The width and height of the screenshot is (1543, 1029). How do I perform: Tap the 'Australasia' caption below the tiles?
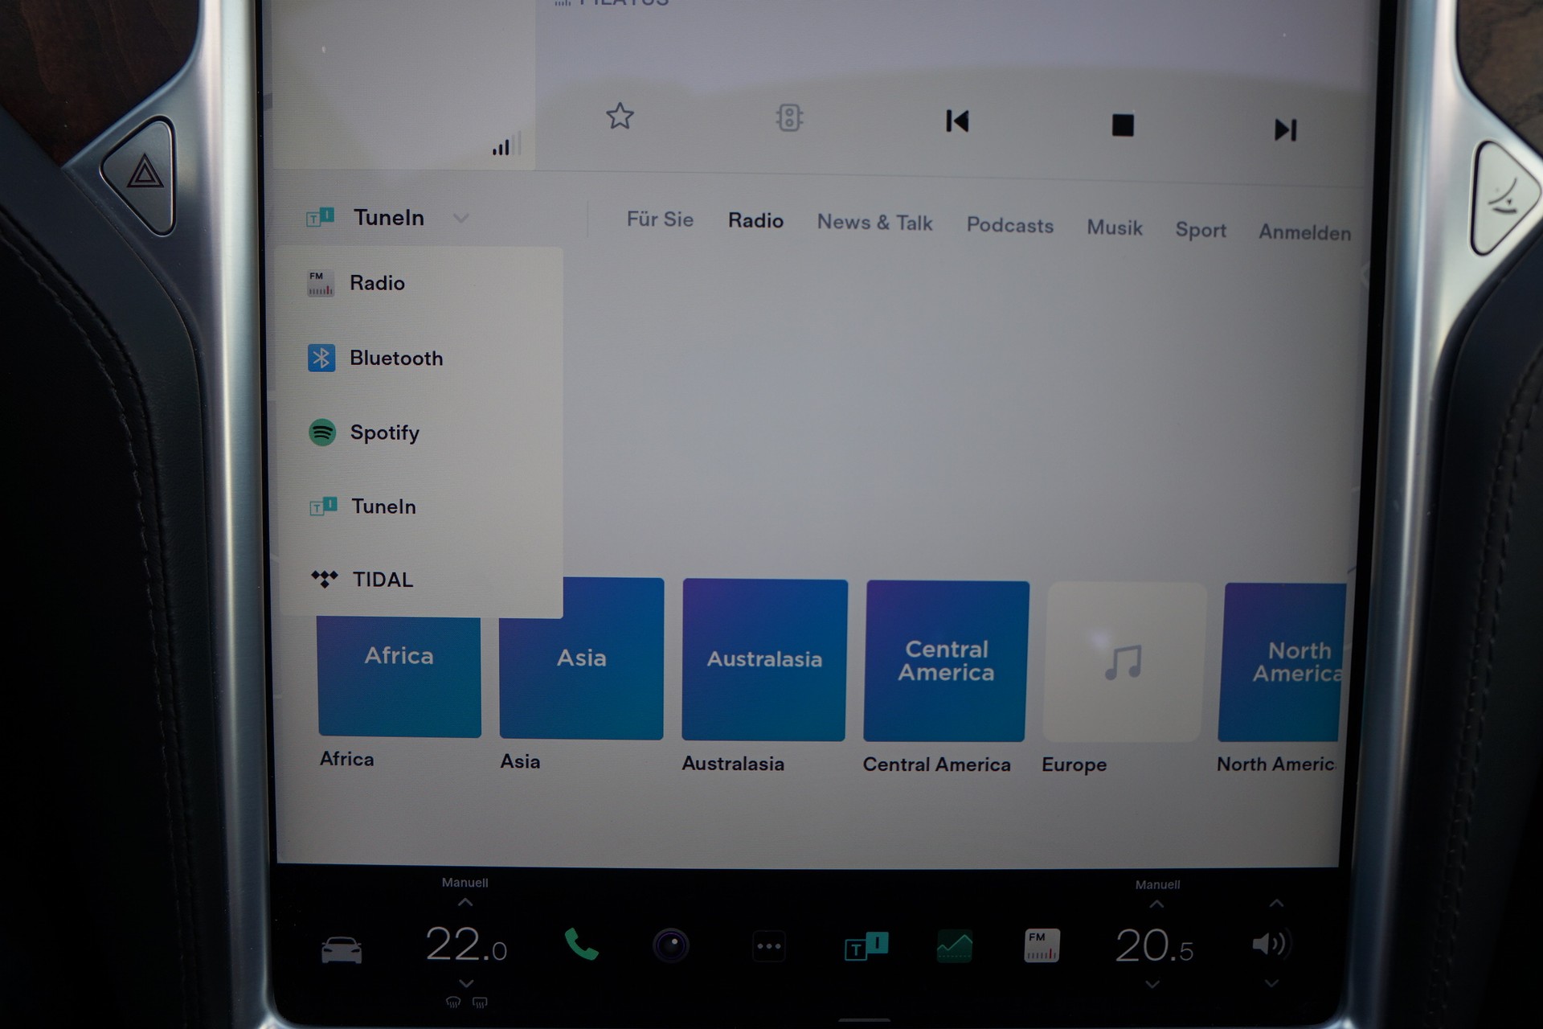tap(733, 764)
